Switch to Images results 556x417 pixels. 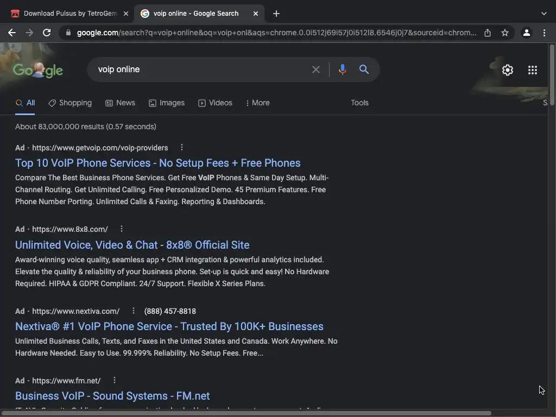pyautogui.click(x=167, y=103)
